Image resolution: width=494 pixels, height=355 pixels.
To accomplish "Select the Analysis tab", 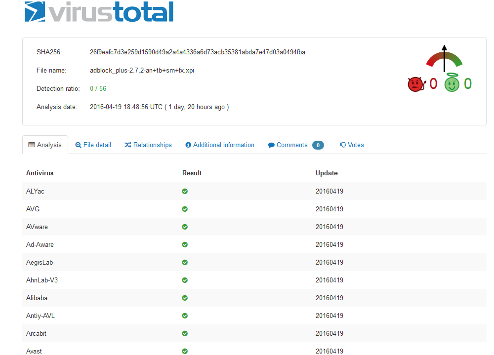I will point(45,145).
